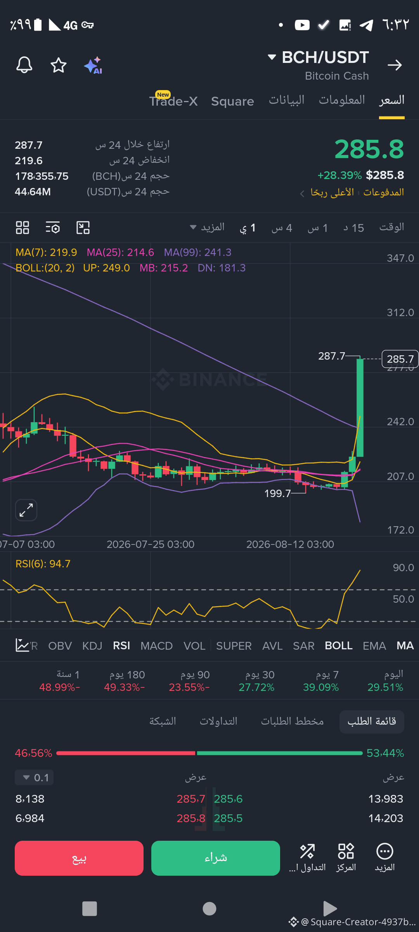Open the indicator settings chart icon
The height and width of the screenshot is (932, 419).
click(x=22, y=645)
